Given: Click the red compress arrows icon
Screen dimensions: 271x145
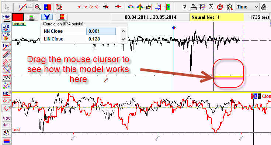Looking at the screenshot, I should pos(94,7).
